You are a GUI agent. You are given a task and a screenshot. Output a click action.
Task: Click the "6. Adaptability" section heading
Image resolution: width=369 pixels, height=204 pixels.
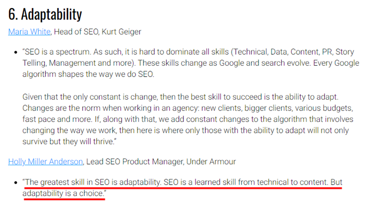click(45, 14)
